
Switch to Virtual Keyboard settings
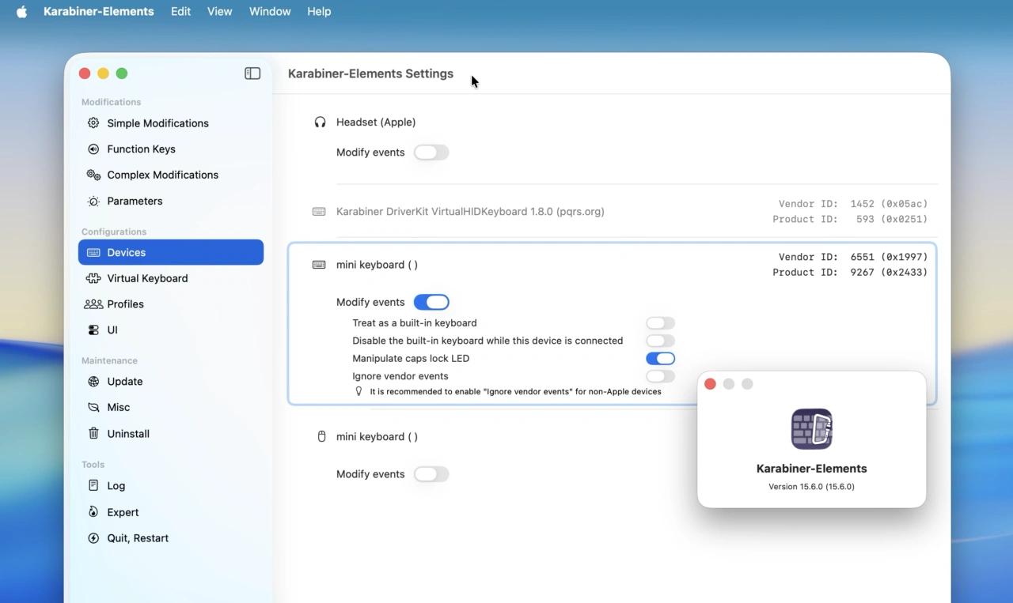tap(148, 278)
